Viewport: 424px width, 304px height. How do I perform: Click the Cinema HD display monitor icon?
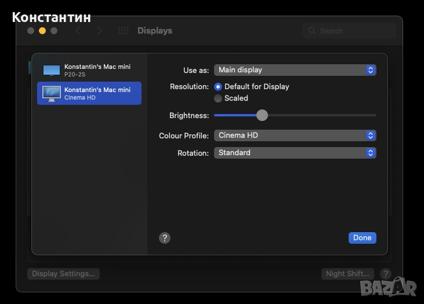click(52, 93)
